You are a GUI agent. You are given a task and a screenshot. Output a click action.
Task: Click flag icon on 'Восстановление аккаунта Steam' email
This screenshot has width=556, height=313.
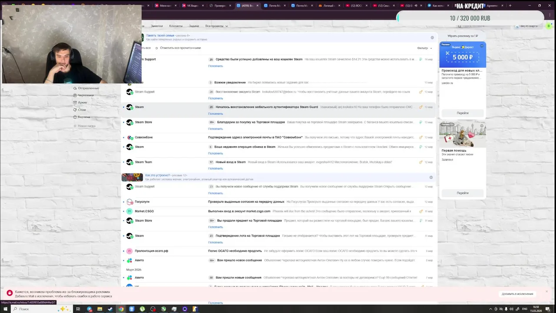(x=420, y=92)
